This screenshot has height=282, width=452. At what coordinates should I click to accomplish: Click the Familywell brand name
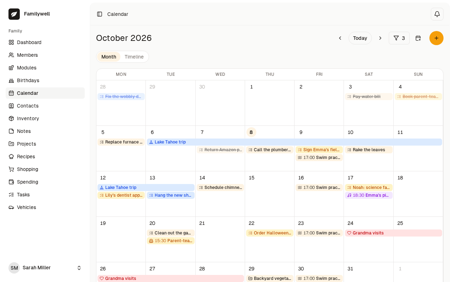coord(37,14)
